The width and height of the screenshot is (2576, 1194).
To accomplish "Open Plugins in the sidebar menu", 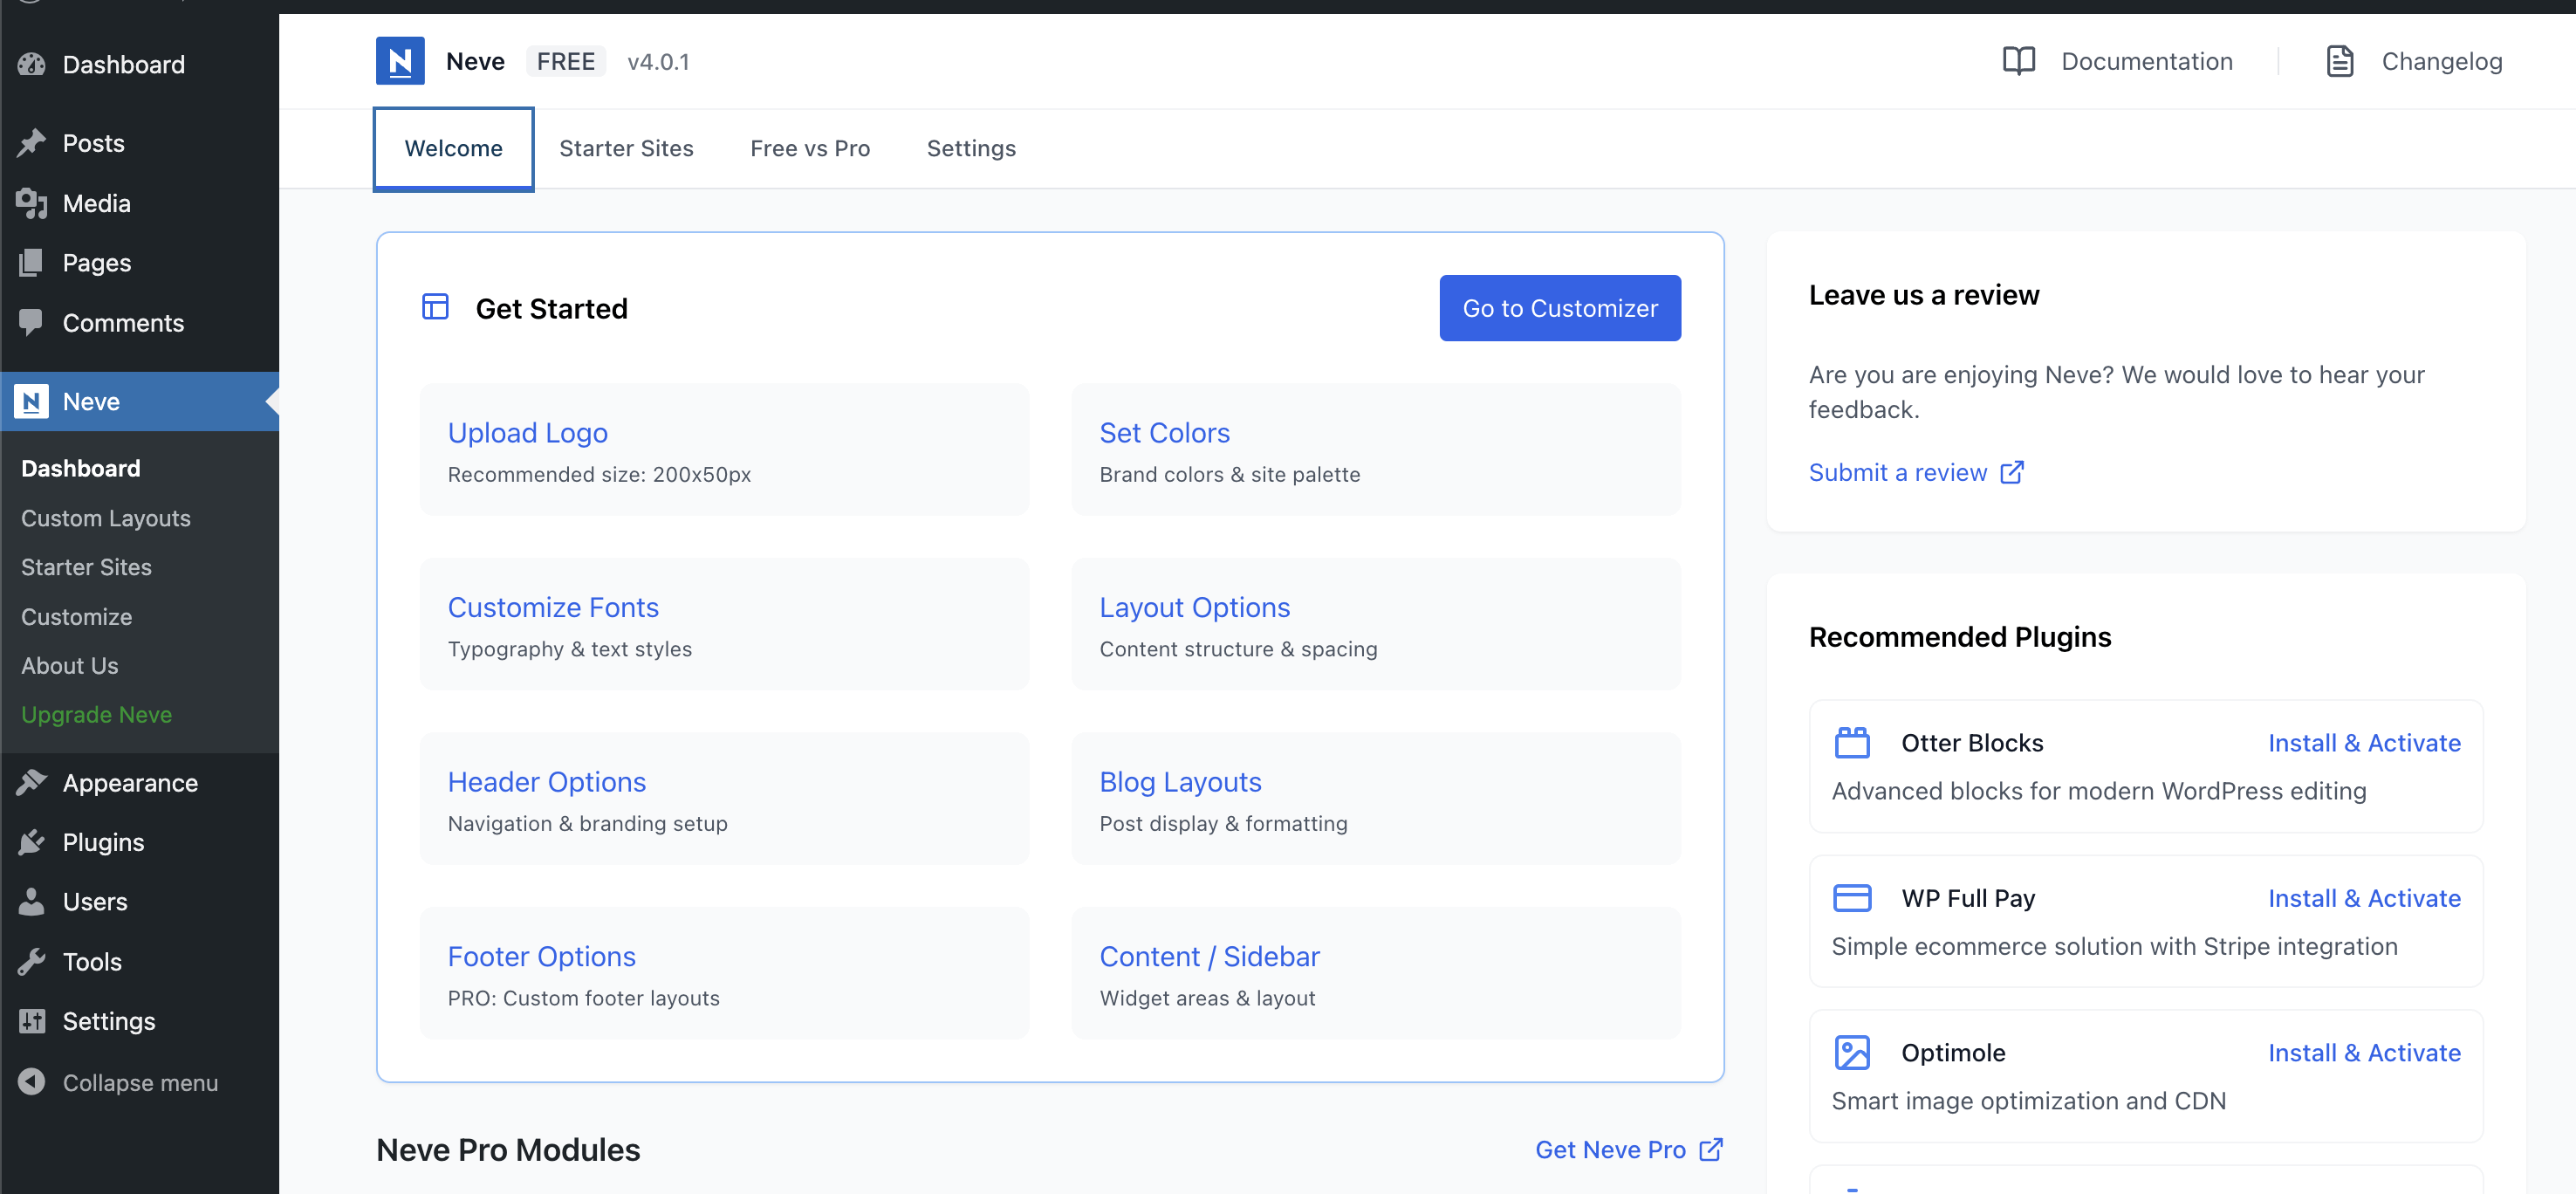I will point(103,842).
